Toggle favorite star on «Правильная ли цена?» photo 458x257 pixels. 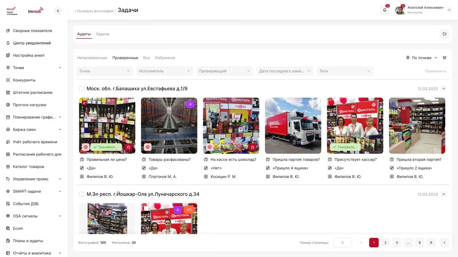pyautogui.click(x=129, y=147)
